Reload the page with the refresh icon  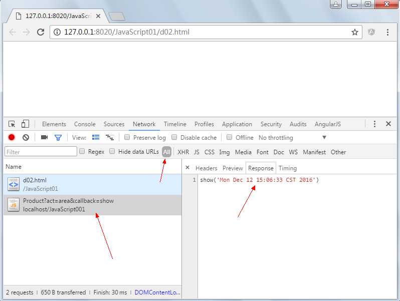(41, 32)
